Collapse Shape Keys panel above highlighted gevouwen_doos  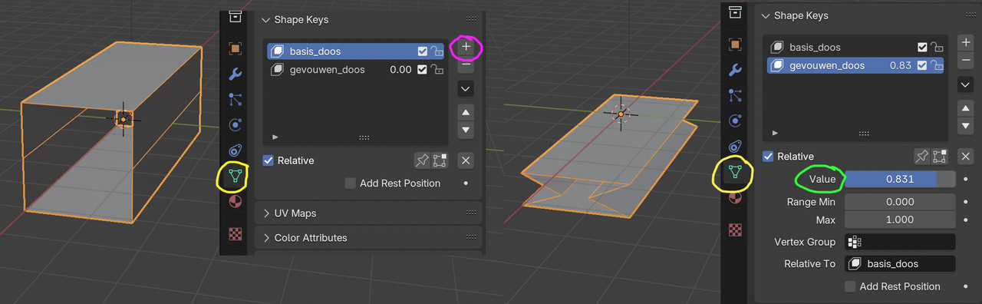tap(766, 15)
